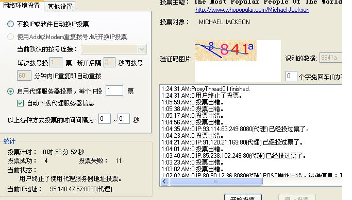Select 不换IP或软件自动换IP投票 radio option
The image size is (352, 200).
pos(10,24)
